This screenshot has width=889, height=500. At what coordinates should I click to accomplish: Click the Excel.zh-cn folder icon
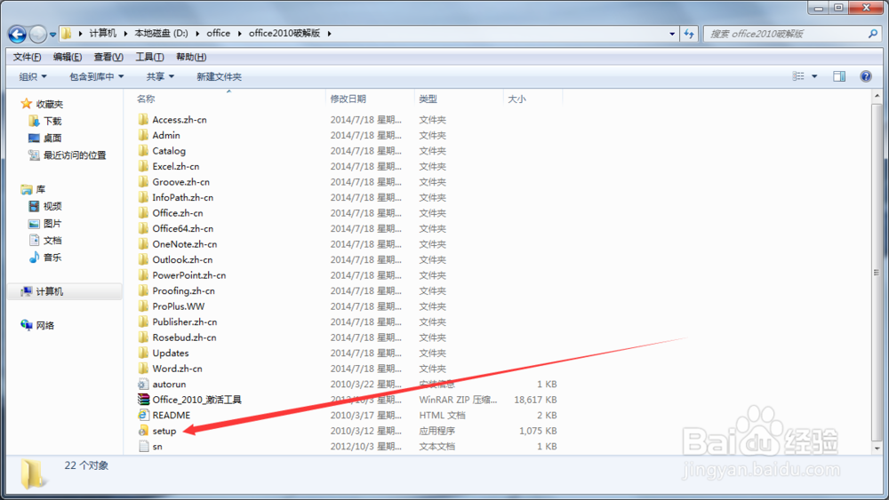point(143,166)
